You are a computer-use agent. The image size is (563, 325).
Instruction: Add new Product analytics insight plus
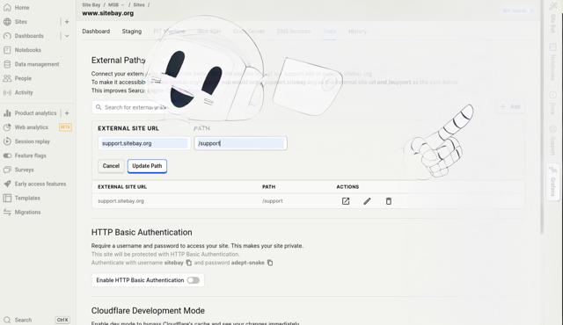click(x=67, y=113)
